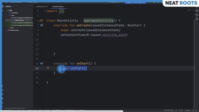
Task: Click line number 12 in the gutter
Action: click(x=37, y=49)
